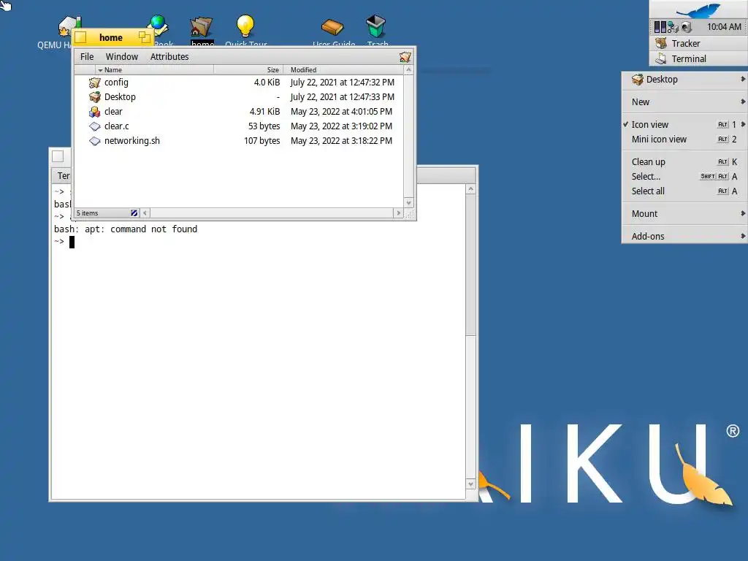Open the File menu in home window
Viewport: 748px width, 561px height.
(x=87, y=57)
